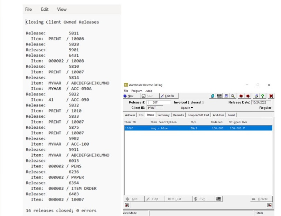The width and height of the screenshot is (281, 216).
Task: Click the TRACK barcode icon in top toolbar
Action: [x=219, y=96]
